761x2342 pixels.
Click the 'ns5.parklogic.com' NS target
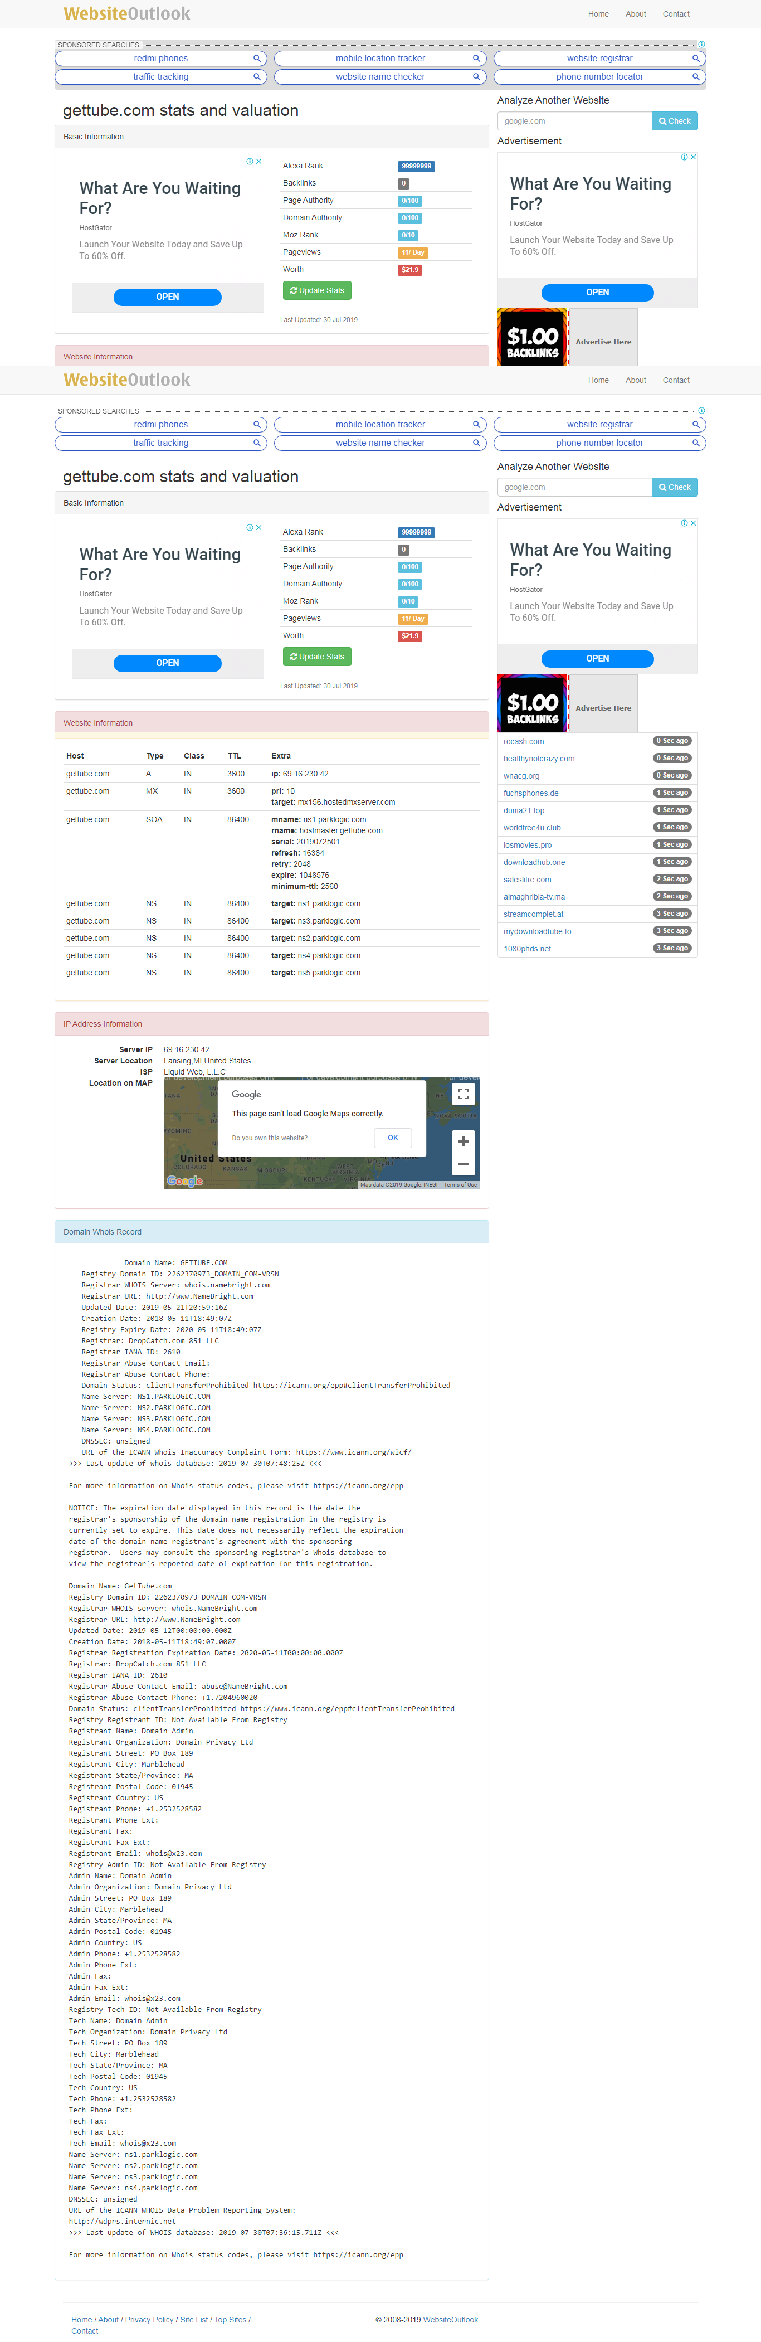pos(329,973)
